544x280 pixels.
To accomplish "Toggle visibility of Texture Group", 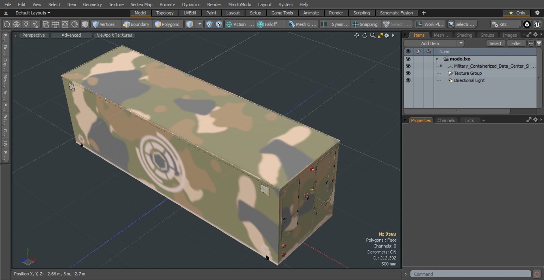I will pos(408,73).
